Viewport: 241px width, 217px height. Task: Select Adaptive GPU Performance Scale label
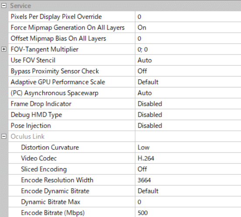tap(58, 82)
